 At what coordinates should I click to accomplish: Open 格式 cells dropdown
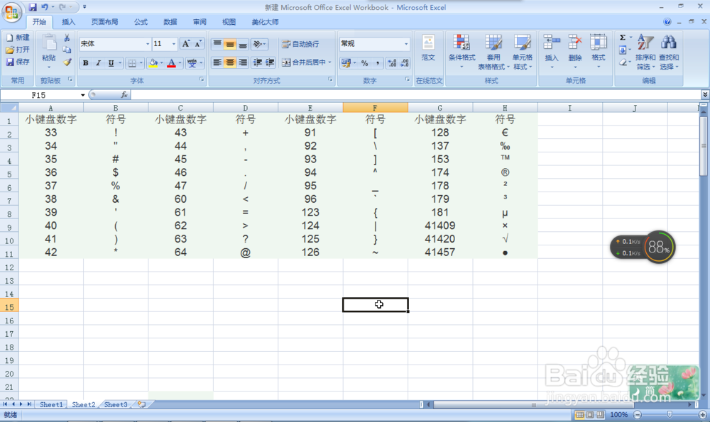(598, 52)
